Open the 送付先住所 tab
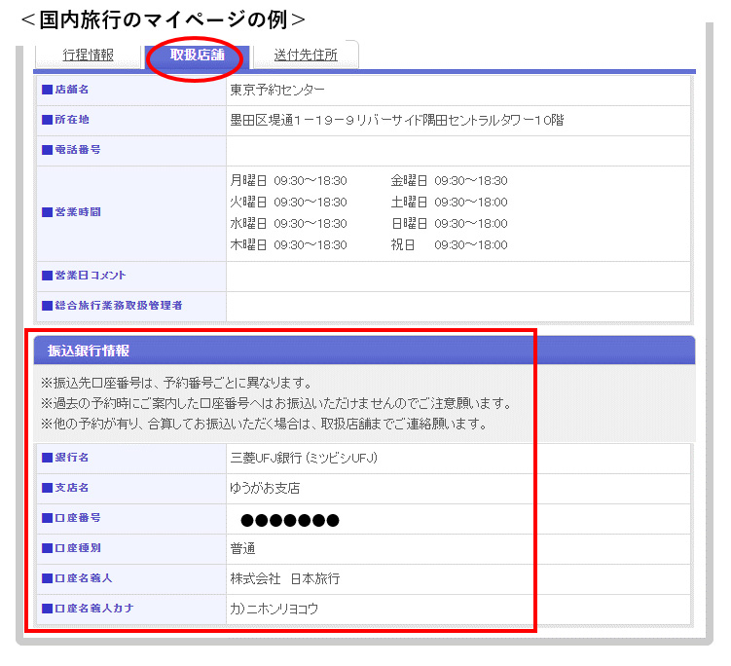Viewport: 731px width, 666px height. (x=306, y=55)
